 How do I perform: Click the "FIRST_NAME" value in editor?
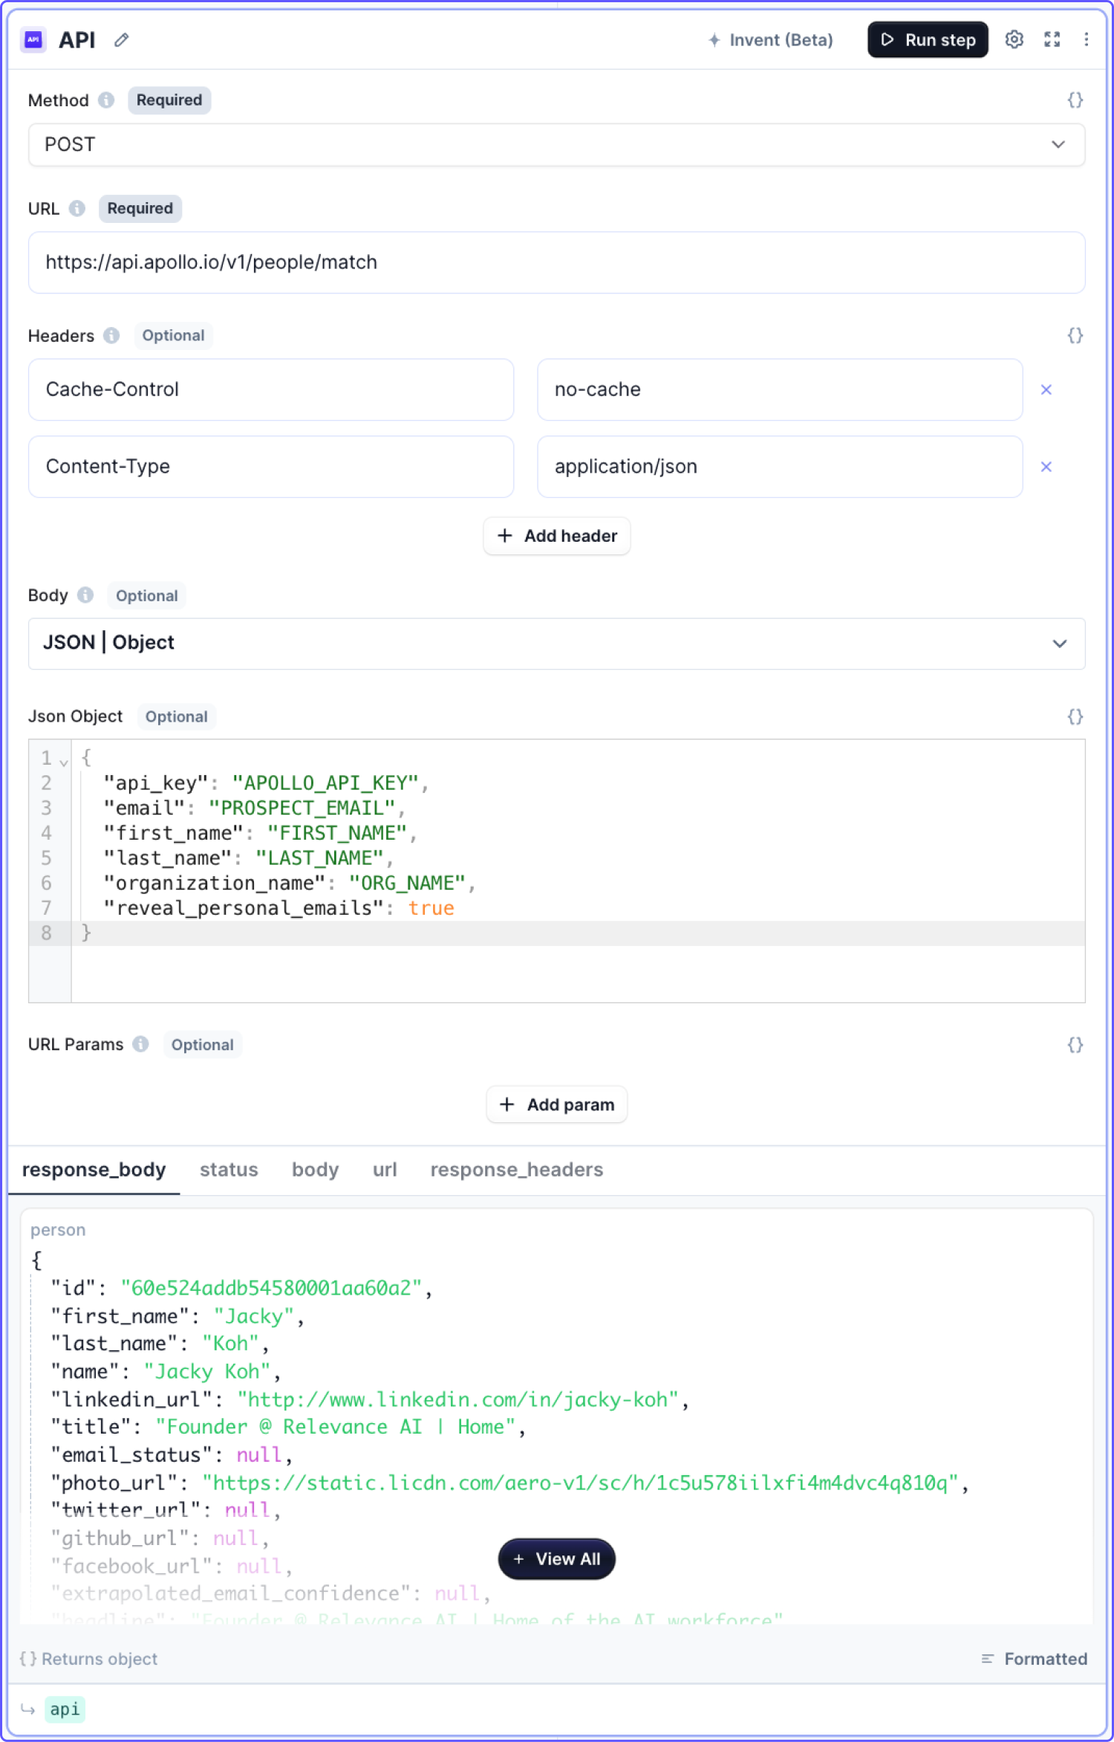(337, 833)
